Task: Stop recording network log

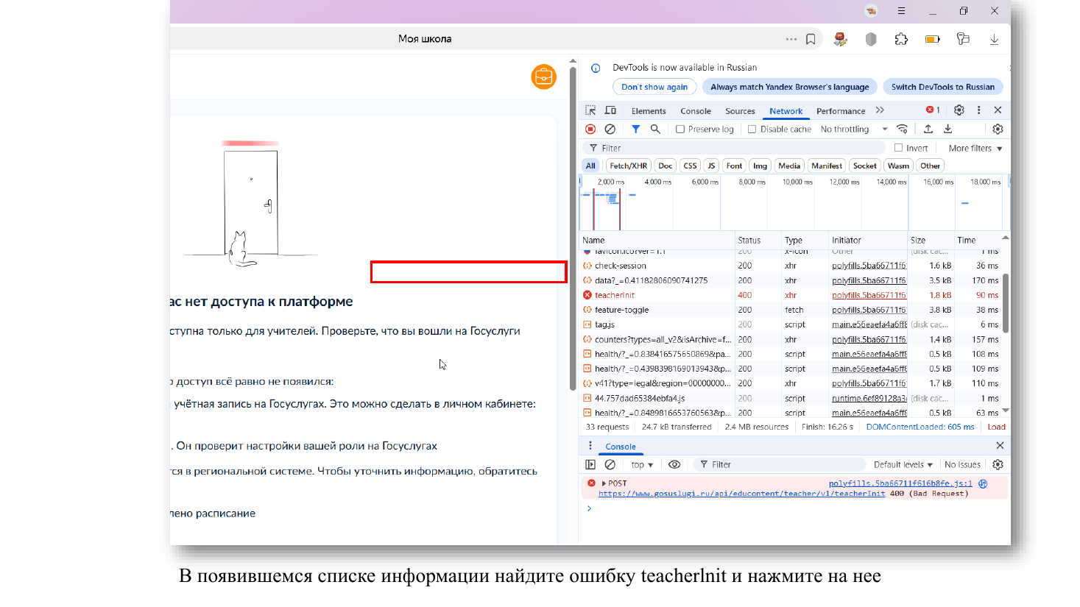Action: coord(590,129)
